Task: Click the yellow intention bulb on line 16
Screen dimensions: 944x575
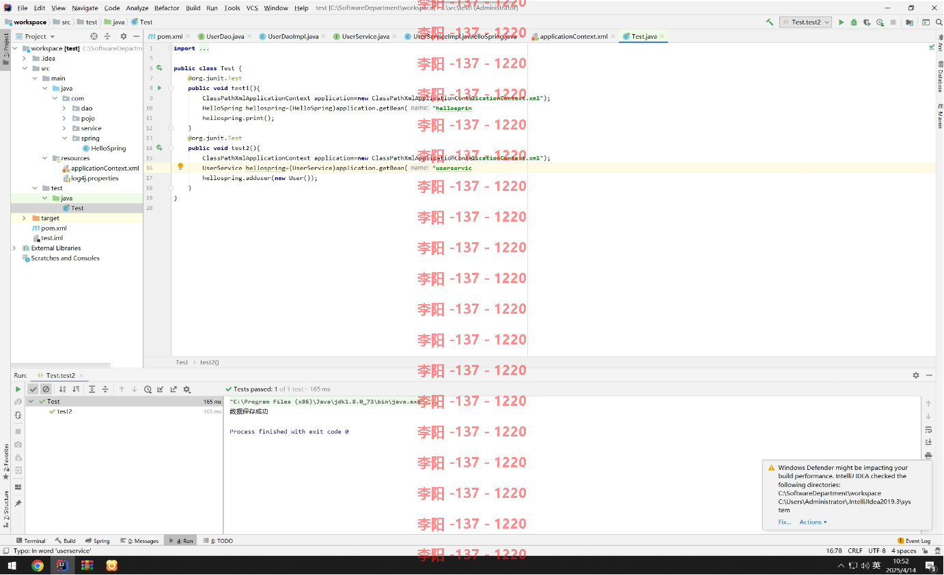Action: (180, 166)
